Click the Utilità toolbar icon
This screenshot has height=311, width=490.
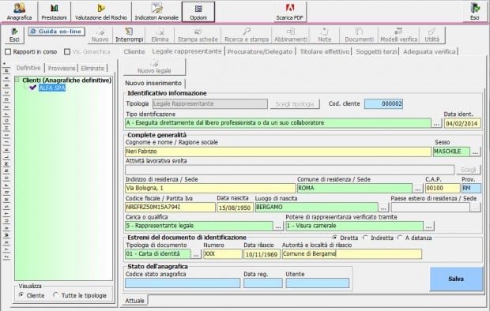(x=432, y=35)
